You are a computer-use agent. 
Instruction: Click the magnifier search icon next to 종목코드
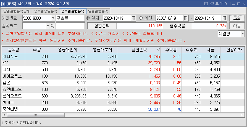click(x=52, y=26)
